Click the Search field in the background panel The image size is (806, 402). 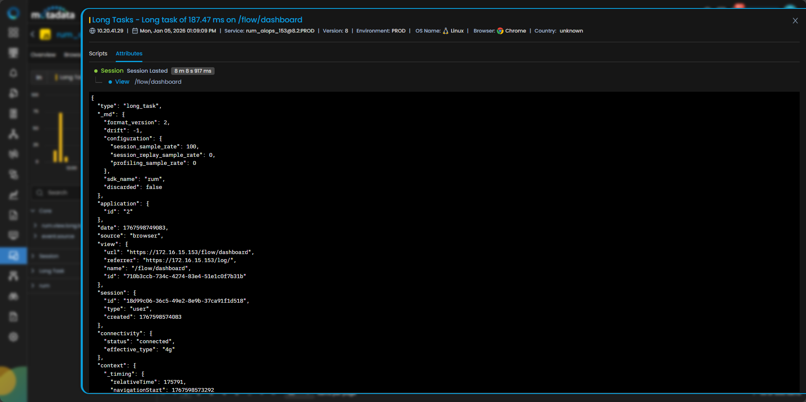coord(57,193)
